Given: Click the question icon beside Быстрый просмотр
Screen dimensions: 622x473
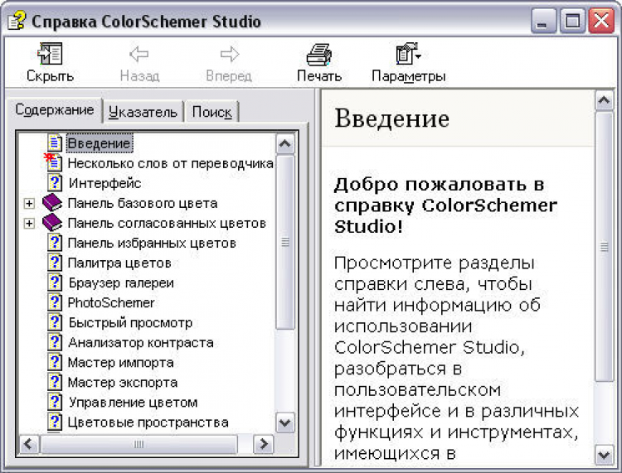Looking at the screenshot, I should click(x=55, y=322).
